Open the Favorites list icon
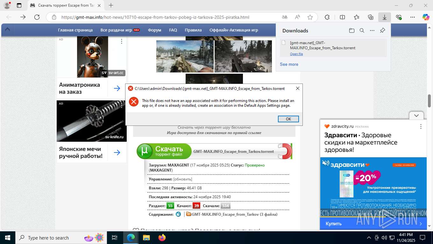Viewport: 433px width, 244px height. 357,17
